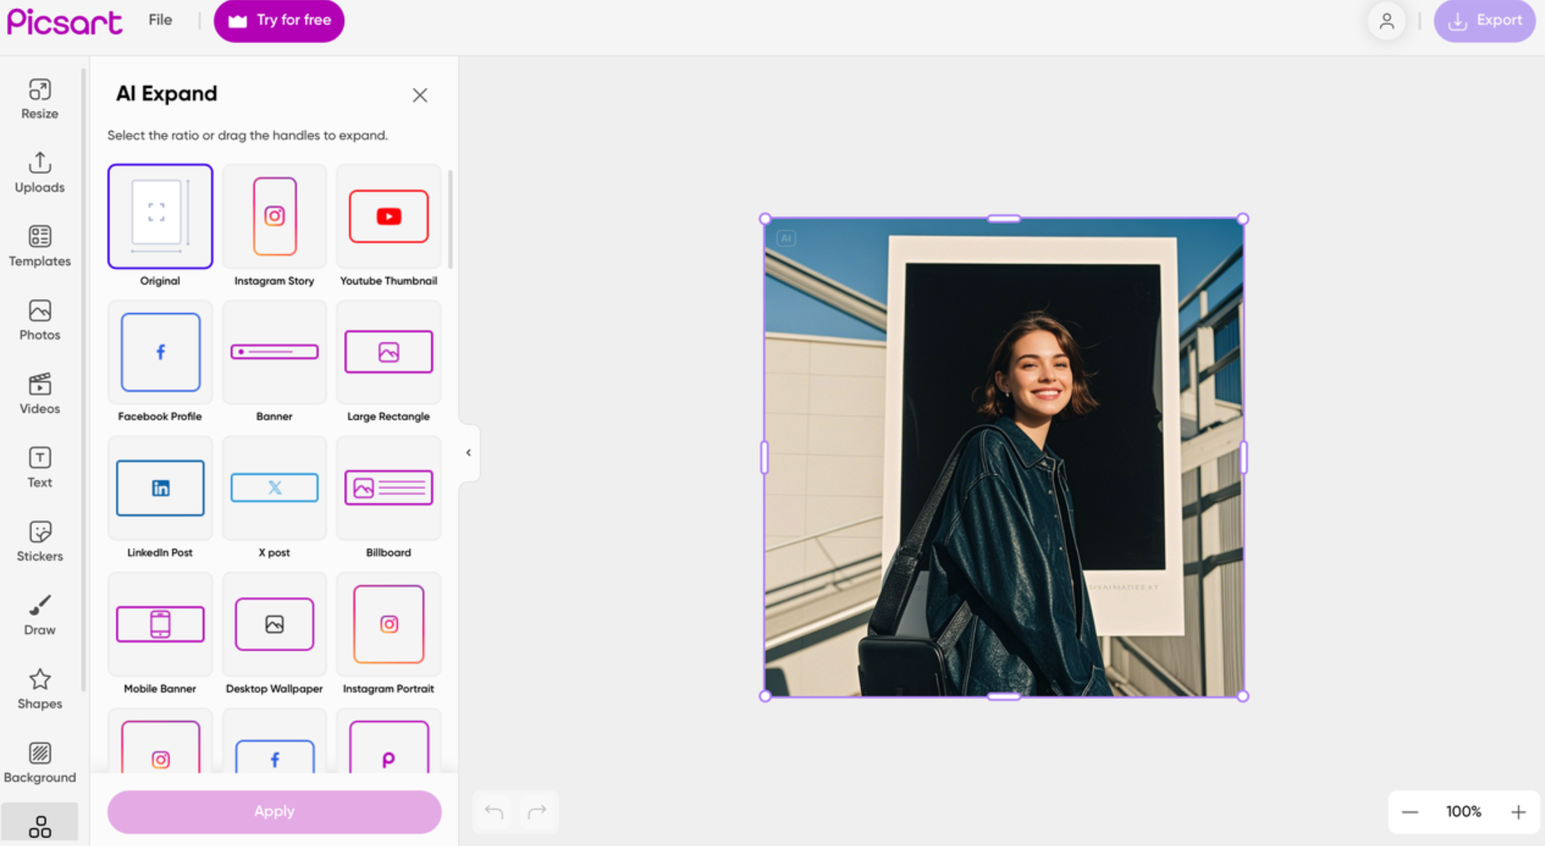The height and width of the screenshot is (846, 1545).
Task: Choose the Instagram Story ratio
Action: (274, 216)
